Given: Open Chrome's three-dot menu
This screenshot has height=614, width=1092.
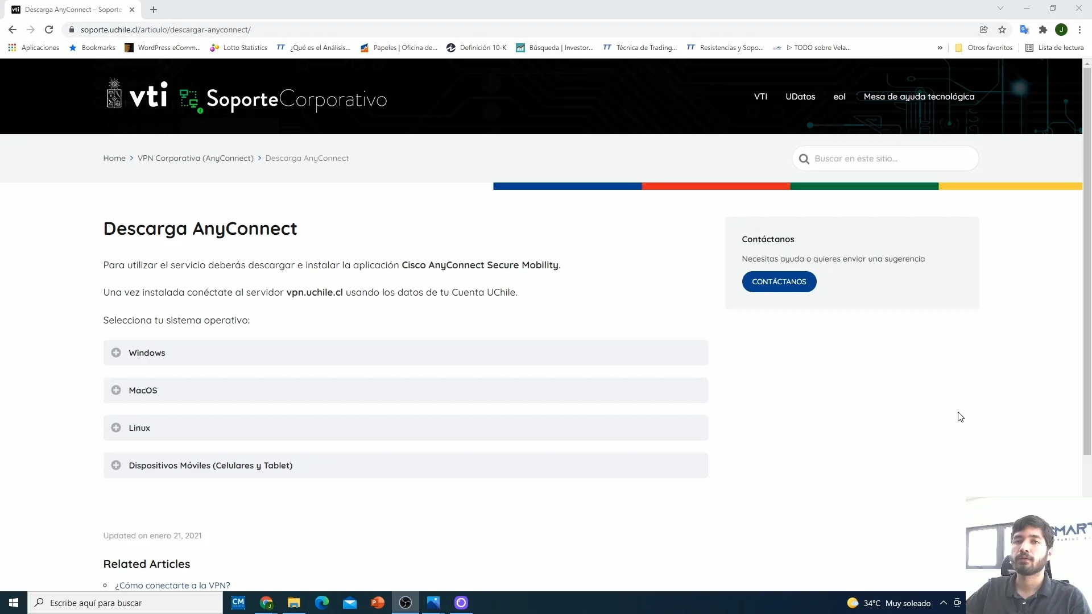Looking at the screenshot, I should (x=1079, y=30).
